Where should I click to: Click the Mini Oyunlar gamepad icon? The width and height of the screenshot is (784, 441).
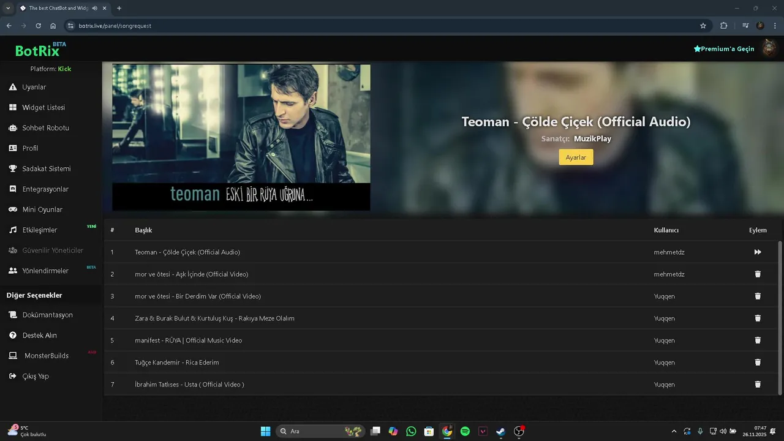12,209
